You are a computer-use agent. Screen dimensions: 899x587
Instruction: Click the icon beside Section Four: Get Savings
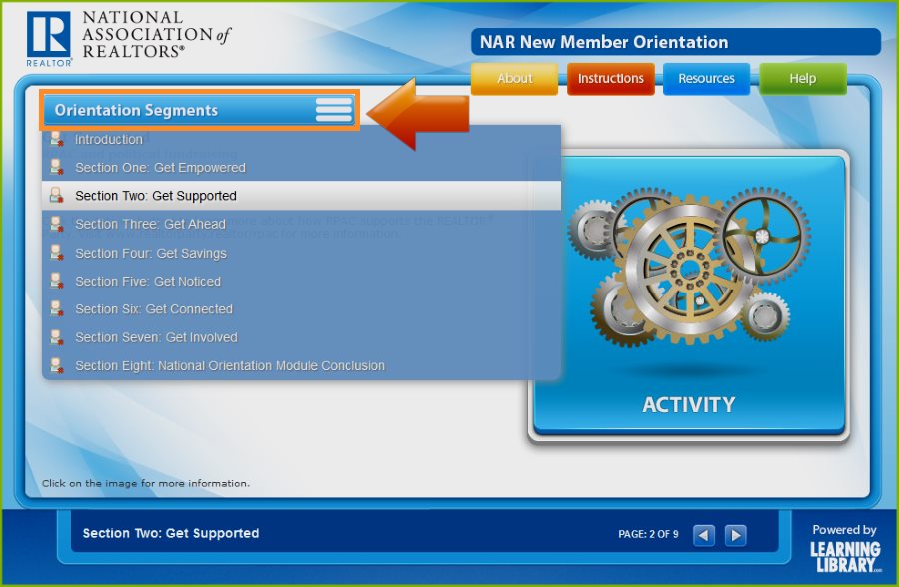pyautogui.click(x=57, y=254)
